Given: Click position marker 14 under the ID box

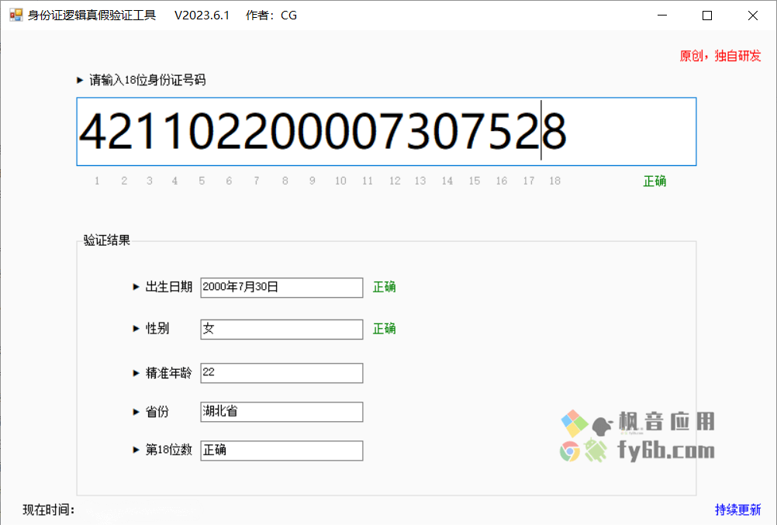Looking at the screenshot, I should (447, 181).
